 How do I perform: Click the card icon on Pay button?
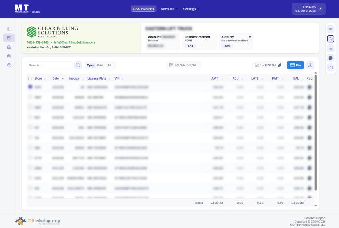tap(292, 65)
